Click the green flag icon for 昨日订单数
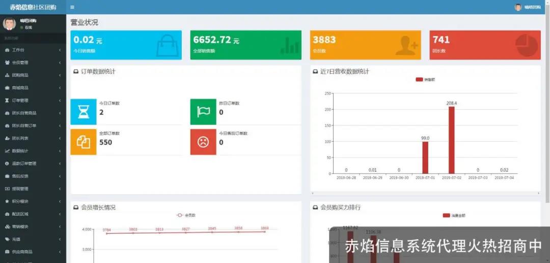The width and height of the screenshot is (550, 263). tap(203, 112)
